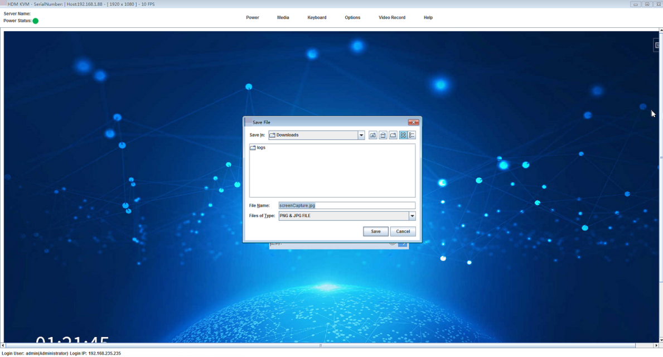The image size is (663, 357).
Task: Click the green Power Status indicator
Action: 36,21
